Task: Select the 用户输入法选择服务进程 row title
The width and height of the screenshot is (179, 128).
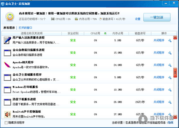Action: point(28,38)
